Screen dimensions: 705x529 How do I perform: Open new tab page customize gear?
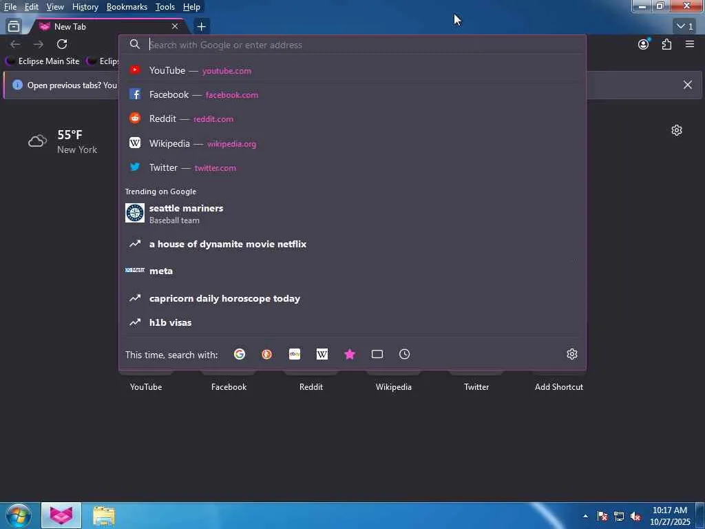[x=677, y=130]
